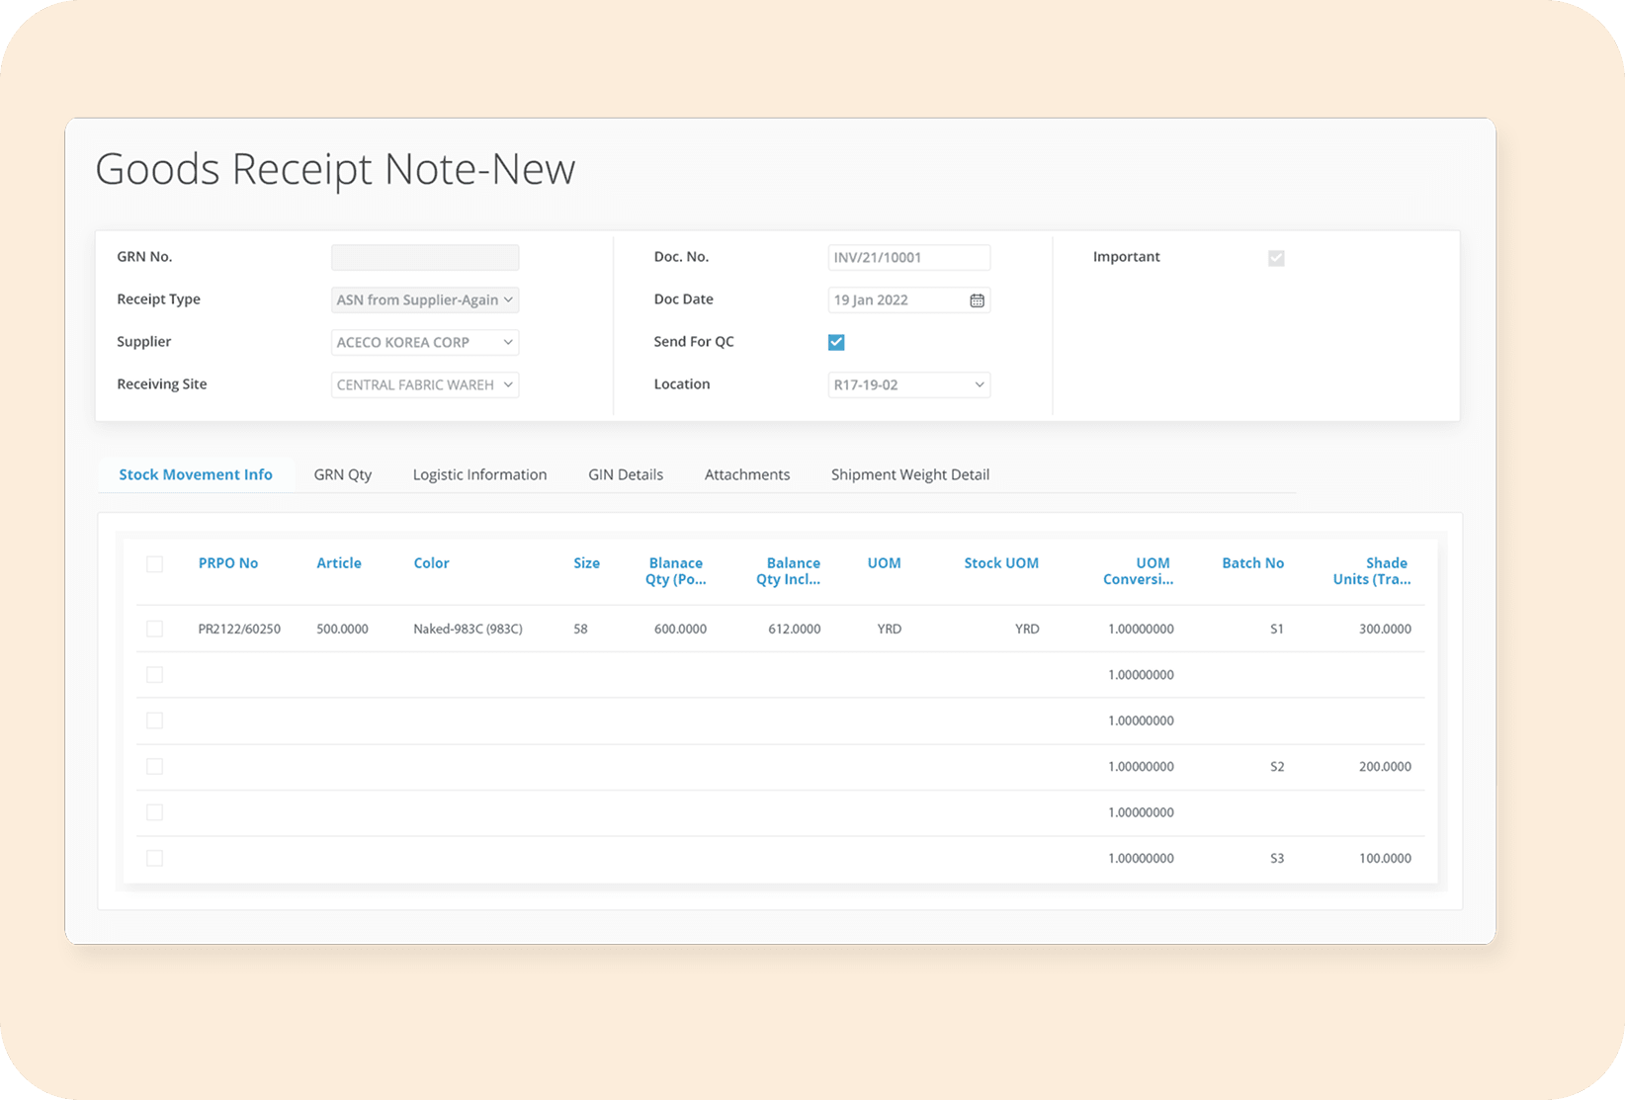Viewport: 1625px width, 1100px height.
Task: Switch to Shipment Weight Detail tab
Action: (909, 475)
